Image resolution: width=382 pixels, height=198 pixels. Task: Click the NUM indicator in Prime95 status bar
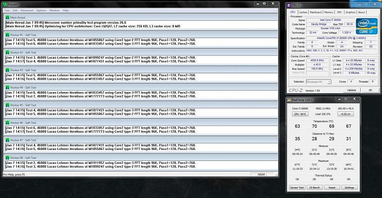tap(261, 174)
